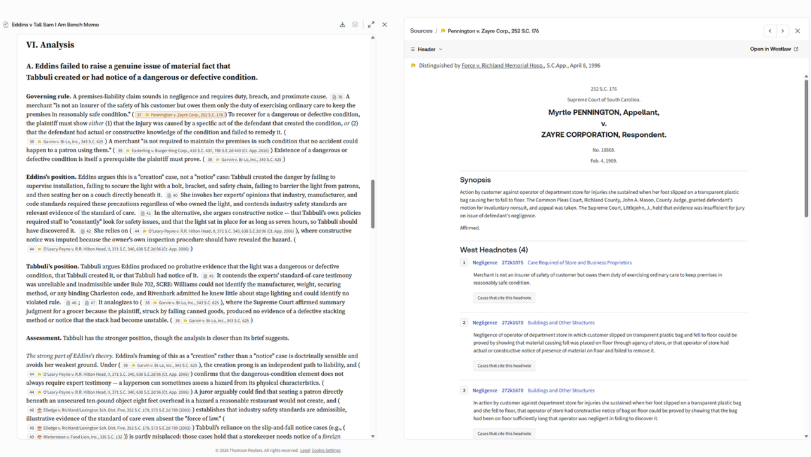Image resolution: width=811 pixels, height=457 pixels.
Task: Click yellow flag beside Pennington breadcrumb title
Action: click(x=443, y=30)
